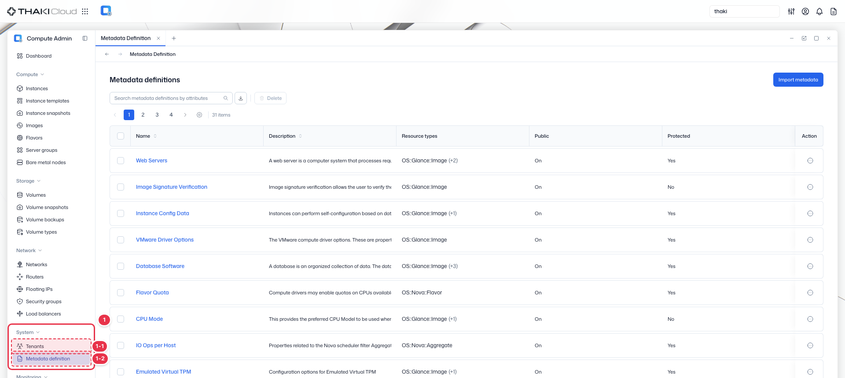
Task: Click the Delete button
Action: (270, 98)
